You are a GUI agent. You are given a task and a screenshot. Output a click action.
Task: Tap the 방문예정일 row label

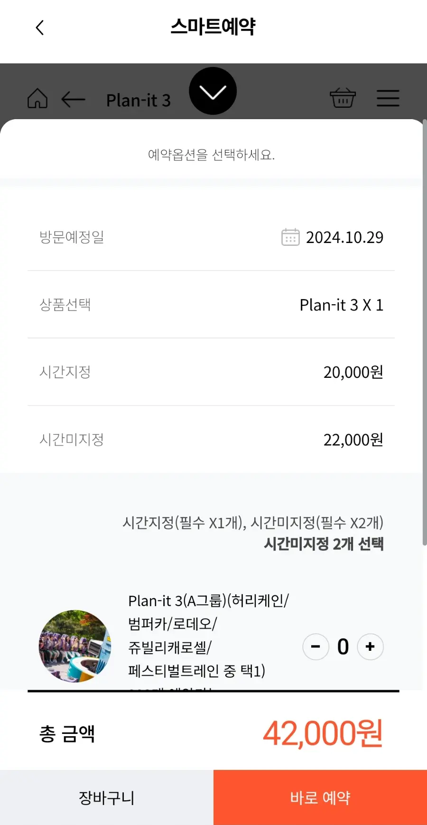click(x=72, y=237)
